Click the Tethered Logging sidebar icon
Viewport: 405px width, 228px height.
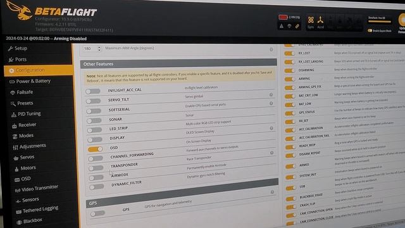[18, 212]
